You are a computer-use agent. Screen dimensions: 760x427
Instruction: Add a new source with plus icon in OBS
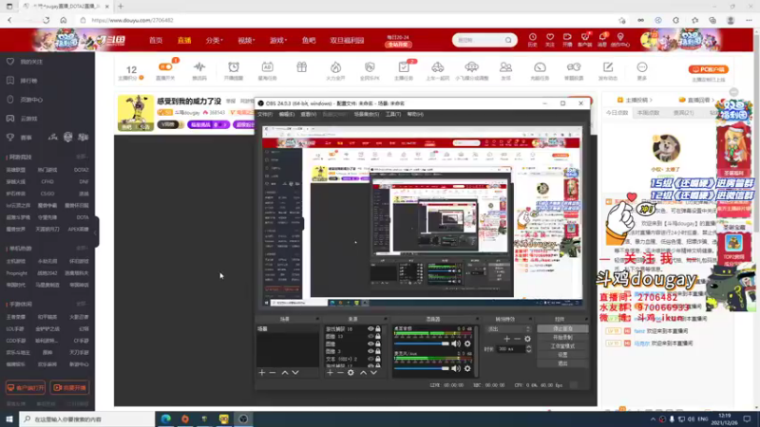point(330,373)
